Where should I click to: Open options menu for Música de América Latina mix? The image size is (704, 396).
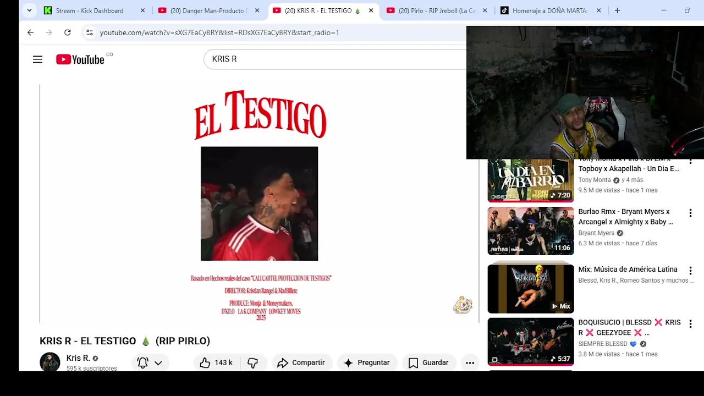click(690, 271)
